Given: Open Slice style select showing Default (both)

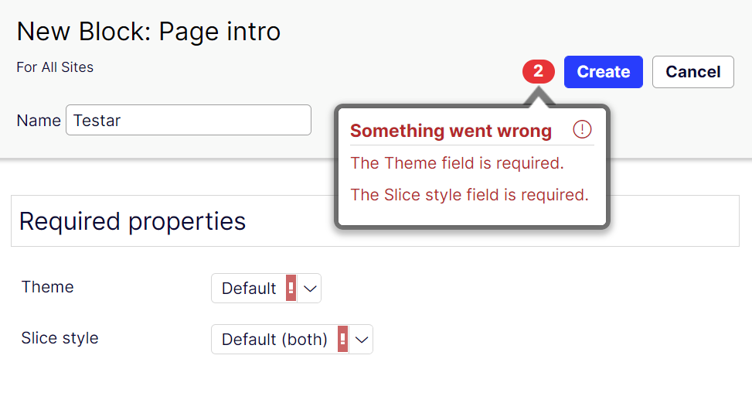Looking at the screenshot, I should (274, 339).
